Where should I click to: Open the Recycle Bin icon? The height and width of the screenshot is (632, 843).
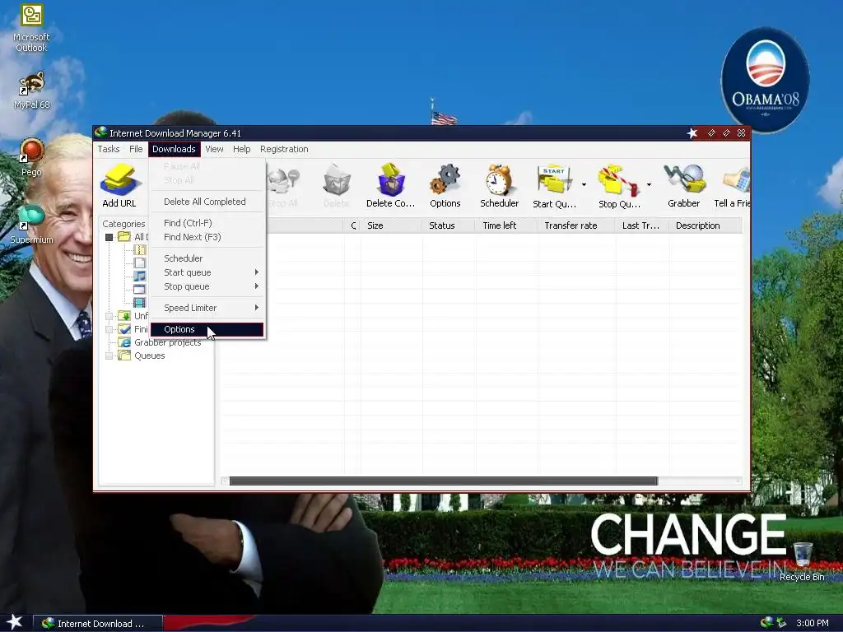click(802, 561)
